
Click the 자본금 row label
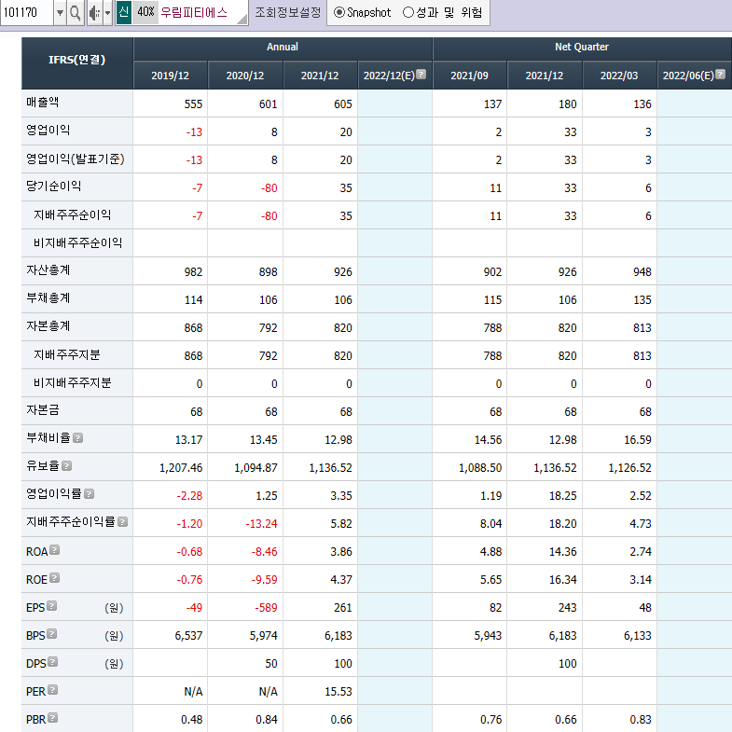(43, 410)
